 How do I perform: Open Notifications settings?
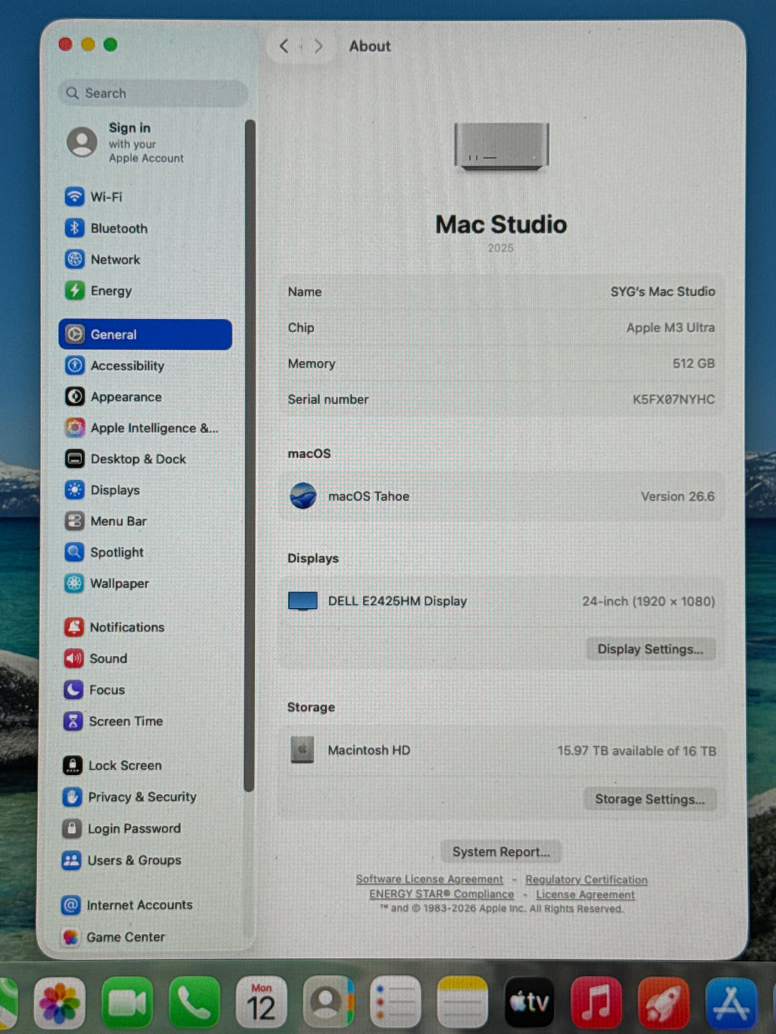[114, 627]
